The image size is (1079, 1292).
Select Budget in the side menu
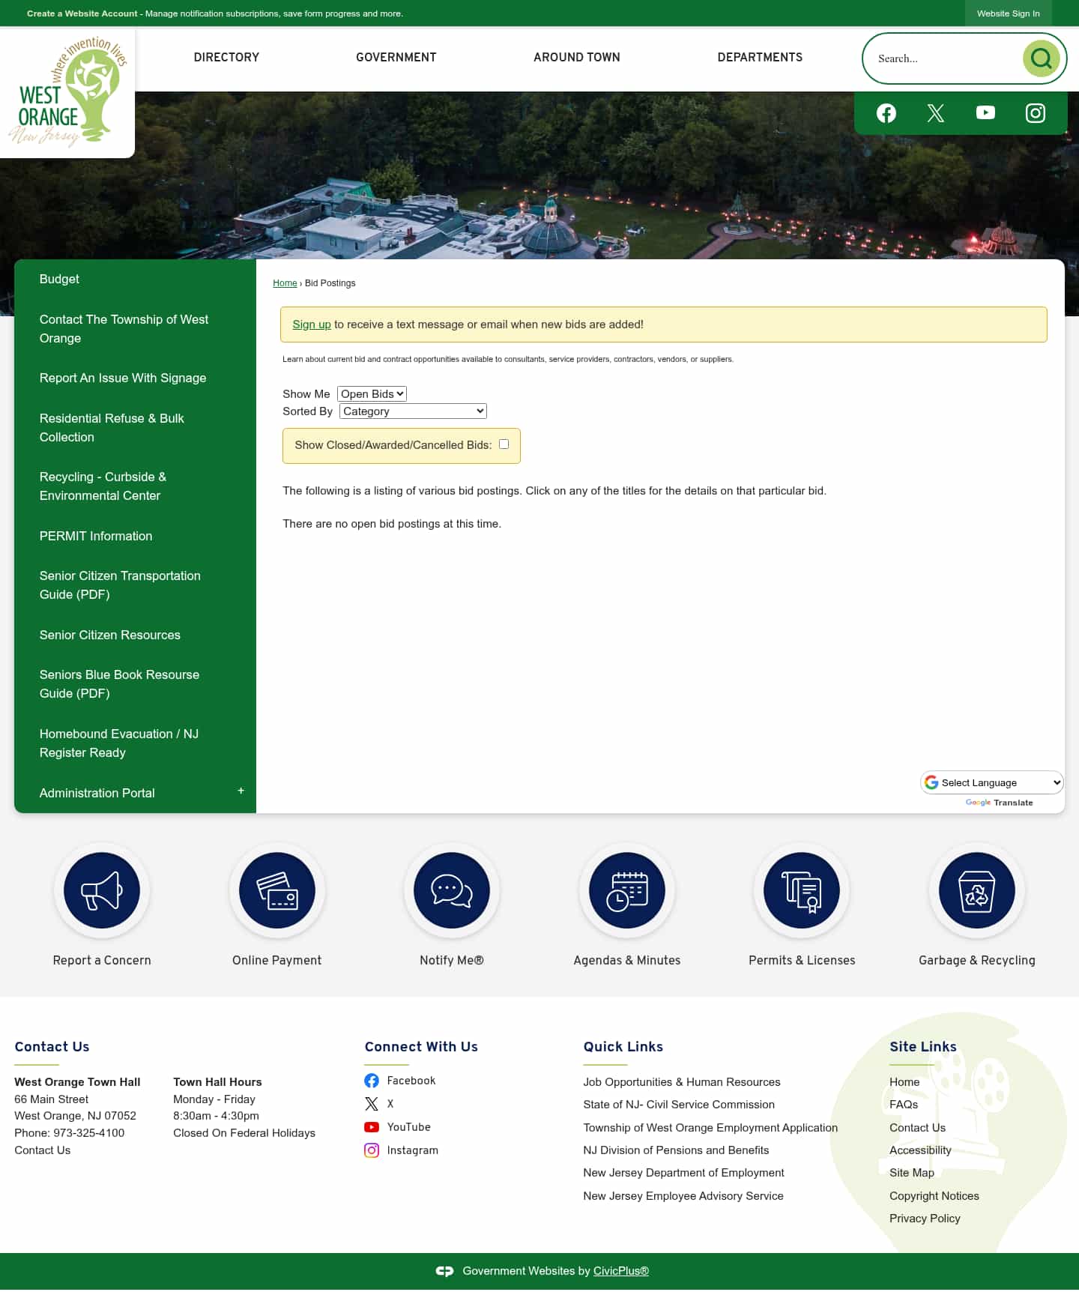[x=135, y=280]
